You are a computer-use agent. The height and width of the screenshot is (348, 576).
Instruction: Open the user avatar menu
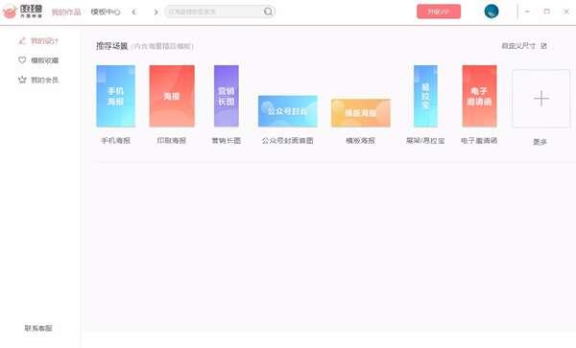click(x=492, y=12)
